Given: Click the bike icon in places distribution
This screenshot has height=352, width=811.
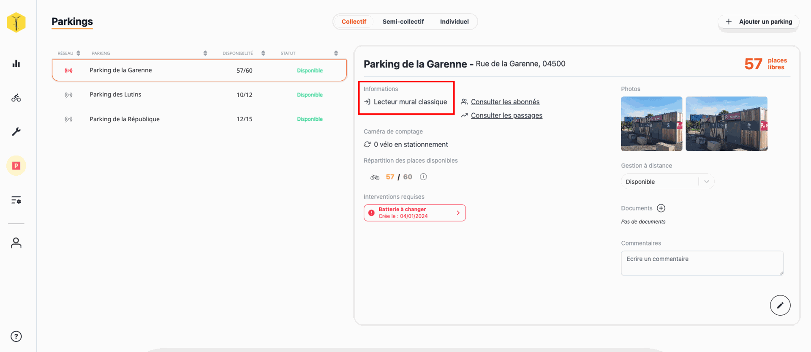Looking at the screenshot, I should click(x=375, y=177).
